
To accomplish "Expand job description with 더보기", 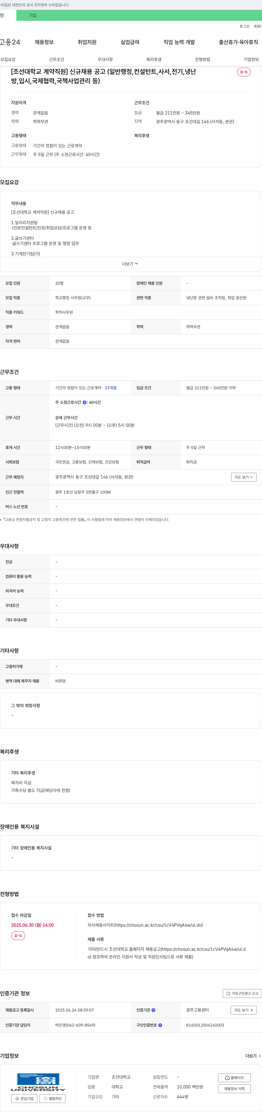I will click(130, 264).
